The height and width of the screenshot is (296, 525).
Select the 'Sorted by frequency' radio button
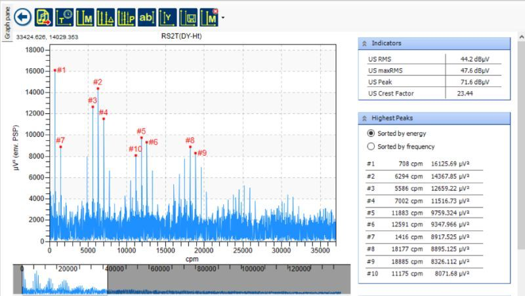pos(371,146)
